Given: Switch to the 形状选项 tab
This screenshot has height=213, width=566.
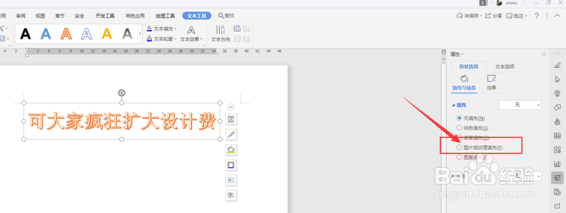Looking at the screenshot, I should (x=469, y=67).
